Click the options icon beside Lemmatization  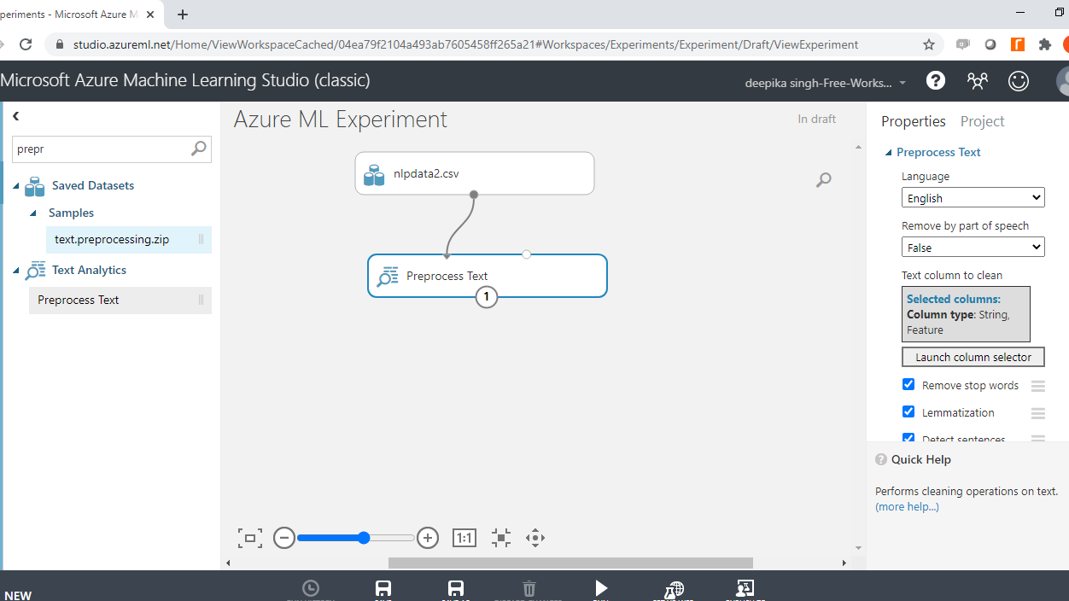[1038, 413]
